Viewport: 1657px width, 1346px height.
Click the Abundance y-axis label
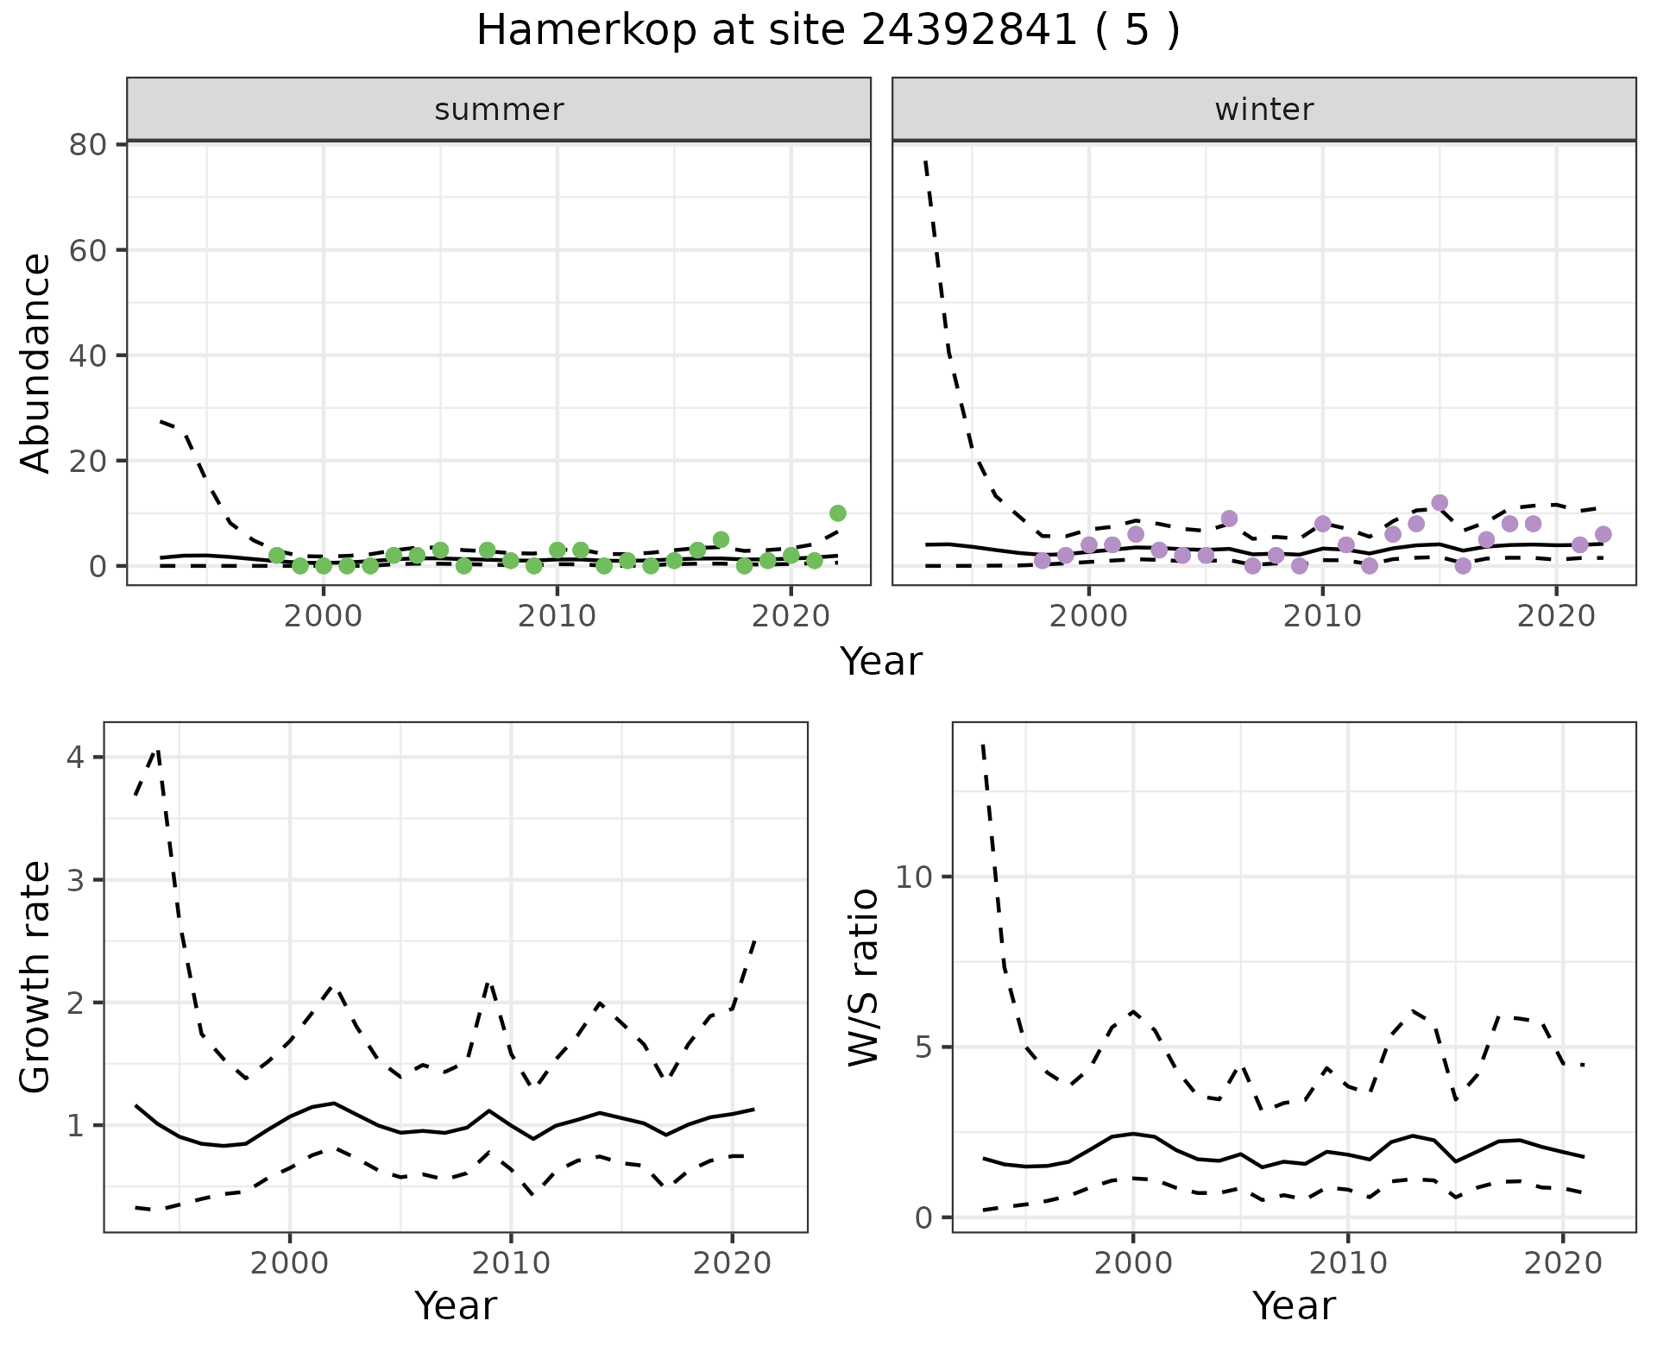(x=35, y=362)
